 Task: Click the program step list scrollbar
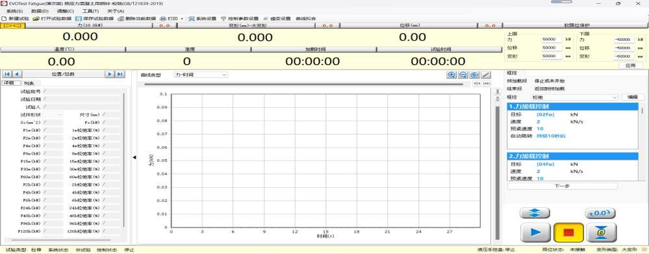(x=642, y=110)
